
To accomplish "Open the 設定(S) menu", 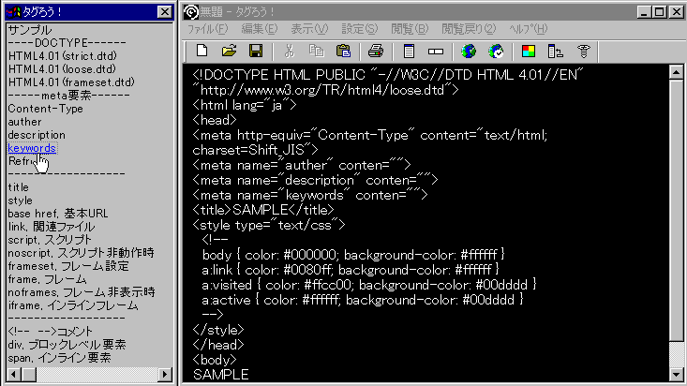I will [x=359, y=29].
